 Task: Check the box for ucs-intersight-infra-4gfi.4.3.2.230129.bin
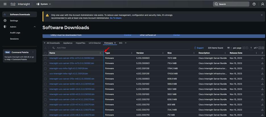(x=45, y=74)
